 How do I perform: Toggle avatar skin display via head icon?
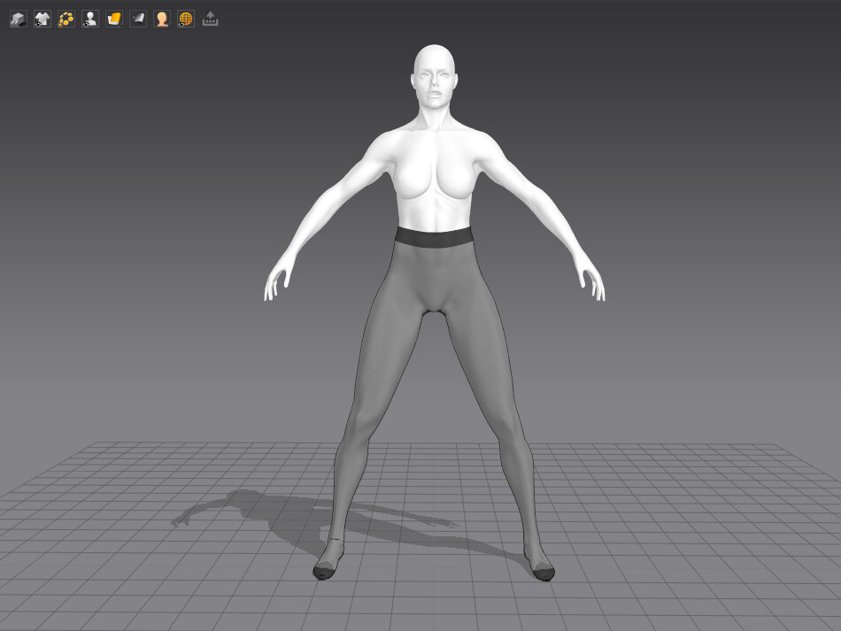161,18
